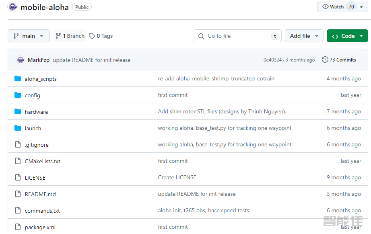Open the .gitignore file
The image size is (371, 234).
pyautogui.click(x=37, y=145)
